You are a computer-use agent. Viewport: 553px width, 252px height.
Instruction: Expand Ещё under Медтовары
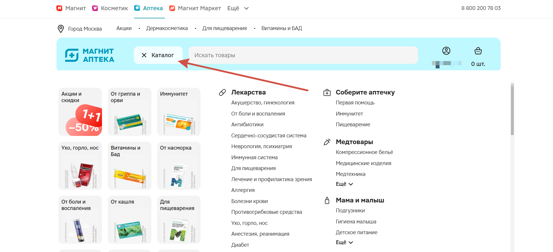click(x=344, y=184)
